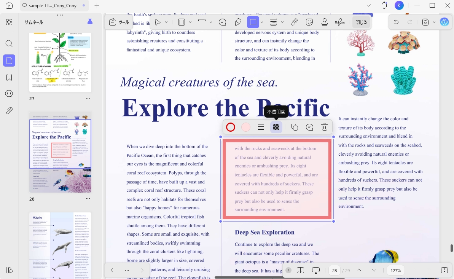Open page 27 more options menu
This screenshot has height=279, width=454.
coord(88,98)
